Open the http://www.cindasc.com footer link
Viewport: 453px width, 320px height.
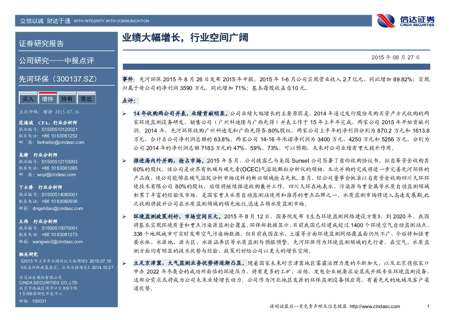click(x=375, y=306)
